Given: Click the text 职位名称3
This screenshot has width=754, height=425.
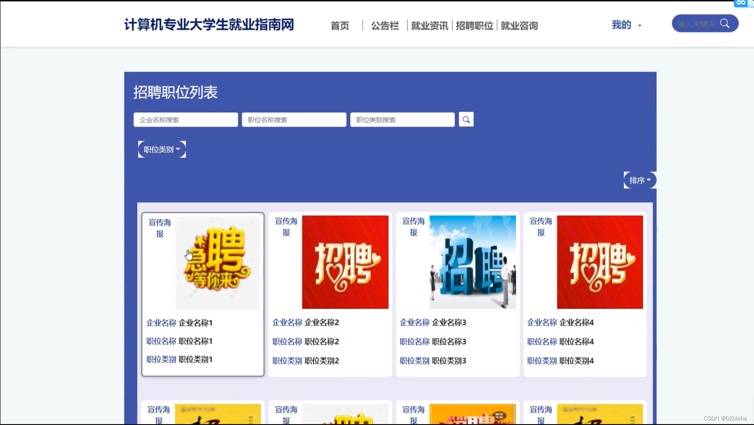Looking at the screenshot, I should [x=449, y=342].
